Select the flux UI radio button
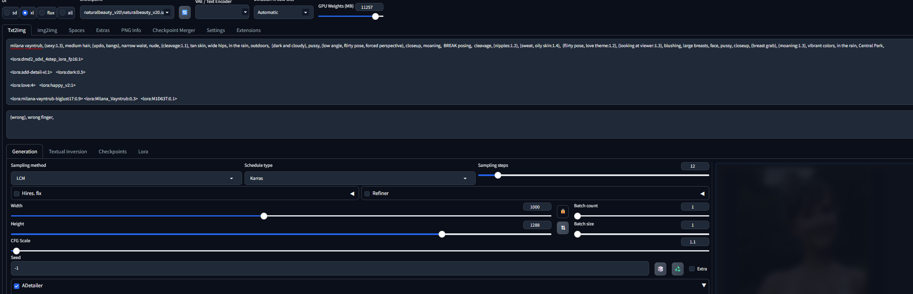This screenshot has height=294, width=913. tap(42, 13)
